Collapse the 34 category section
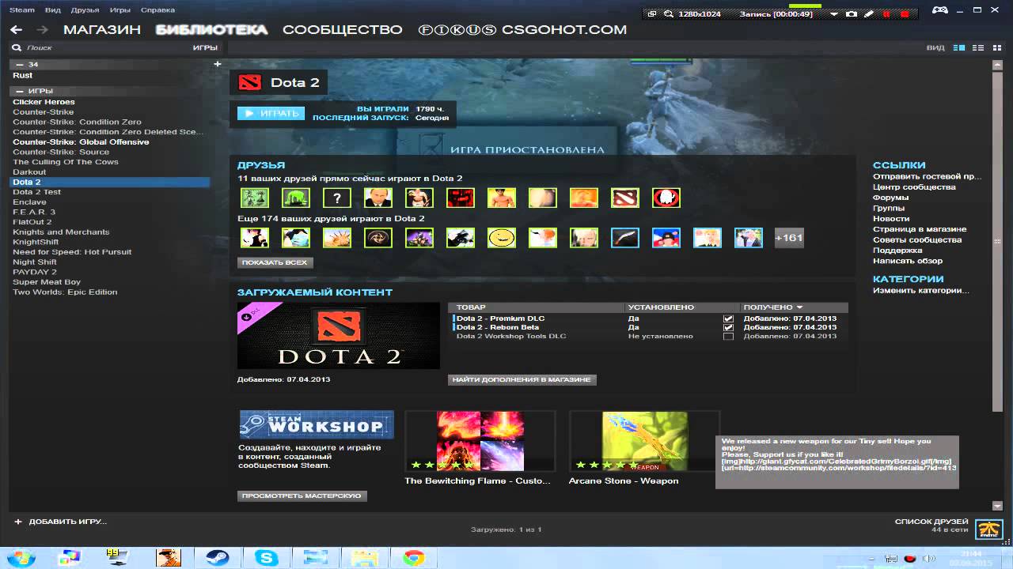The width and height of the screenshot is (1013, 569). click(20, 64)
